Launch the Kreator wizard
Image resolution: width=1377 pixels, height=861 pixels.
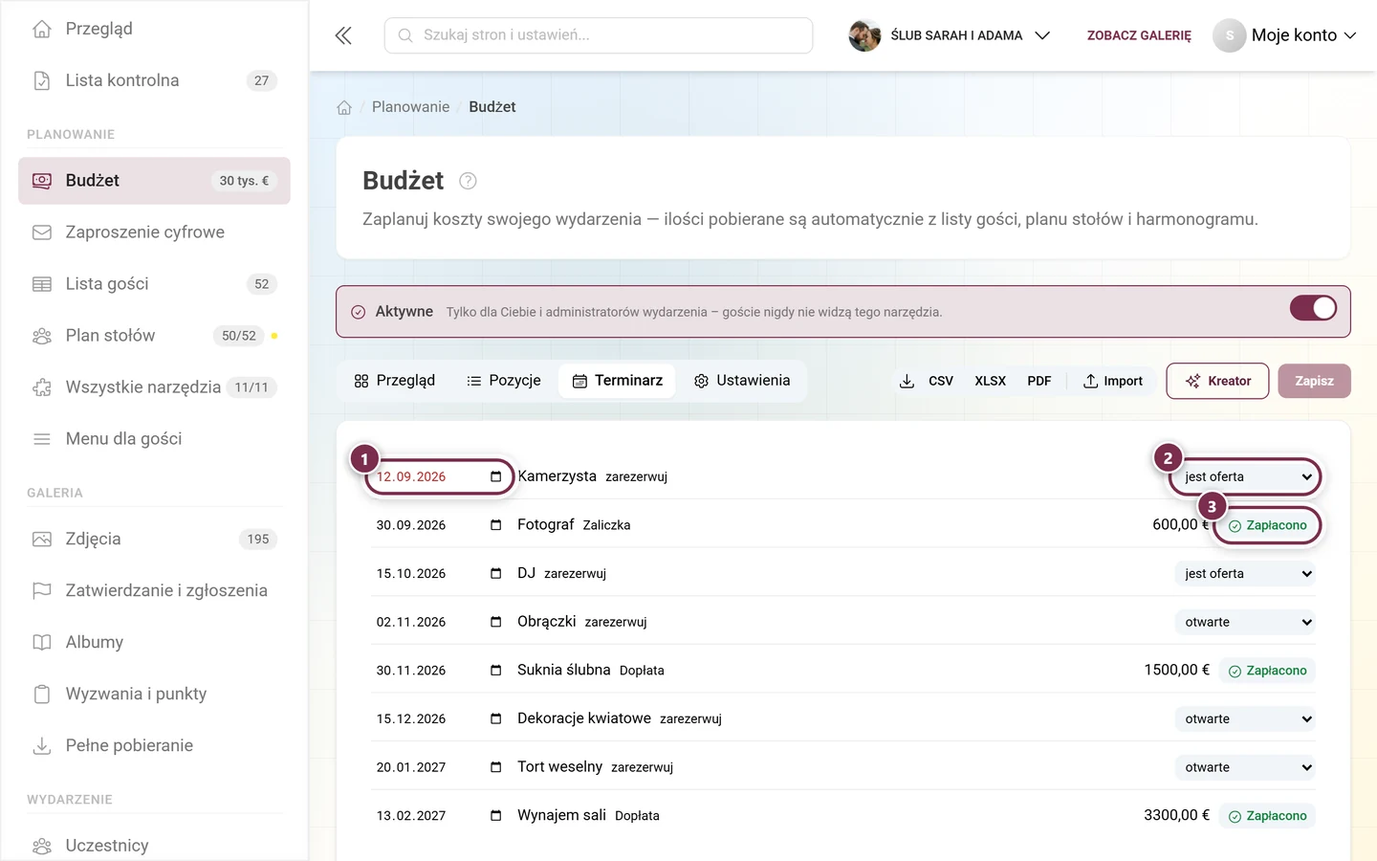(1218, 381)
